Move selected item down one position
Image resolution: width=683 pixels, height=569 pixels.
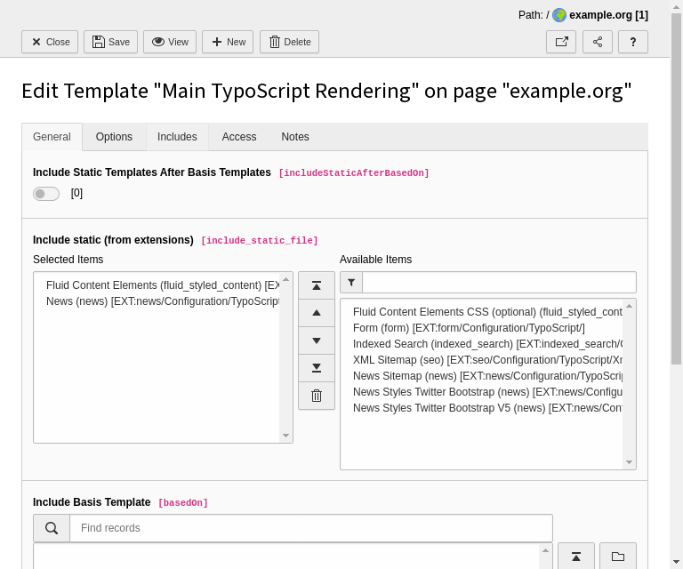[317, 341]
